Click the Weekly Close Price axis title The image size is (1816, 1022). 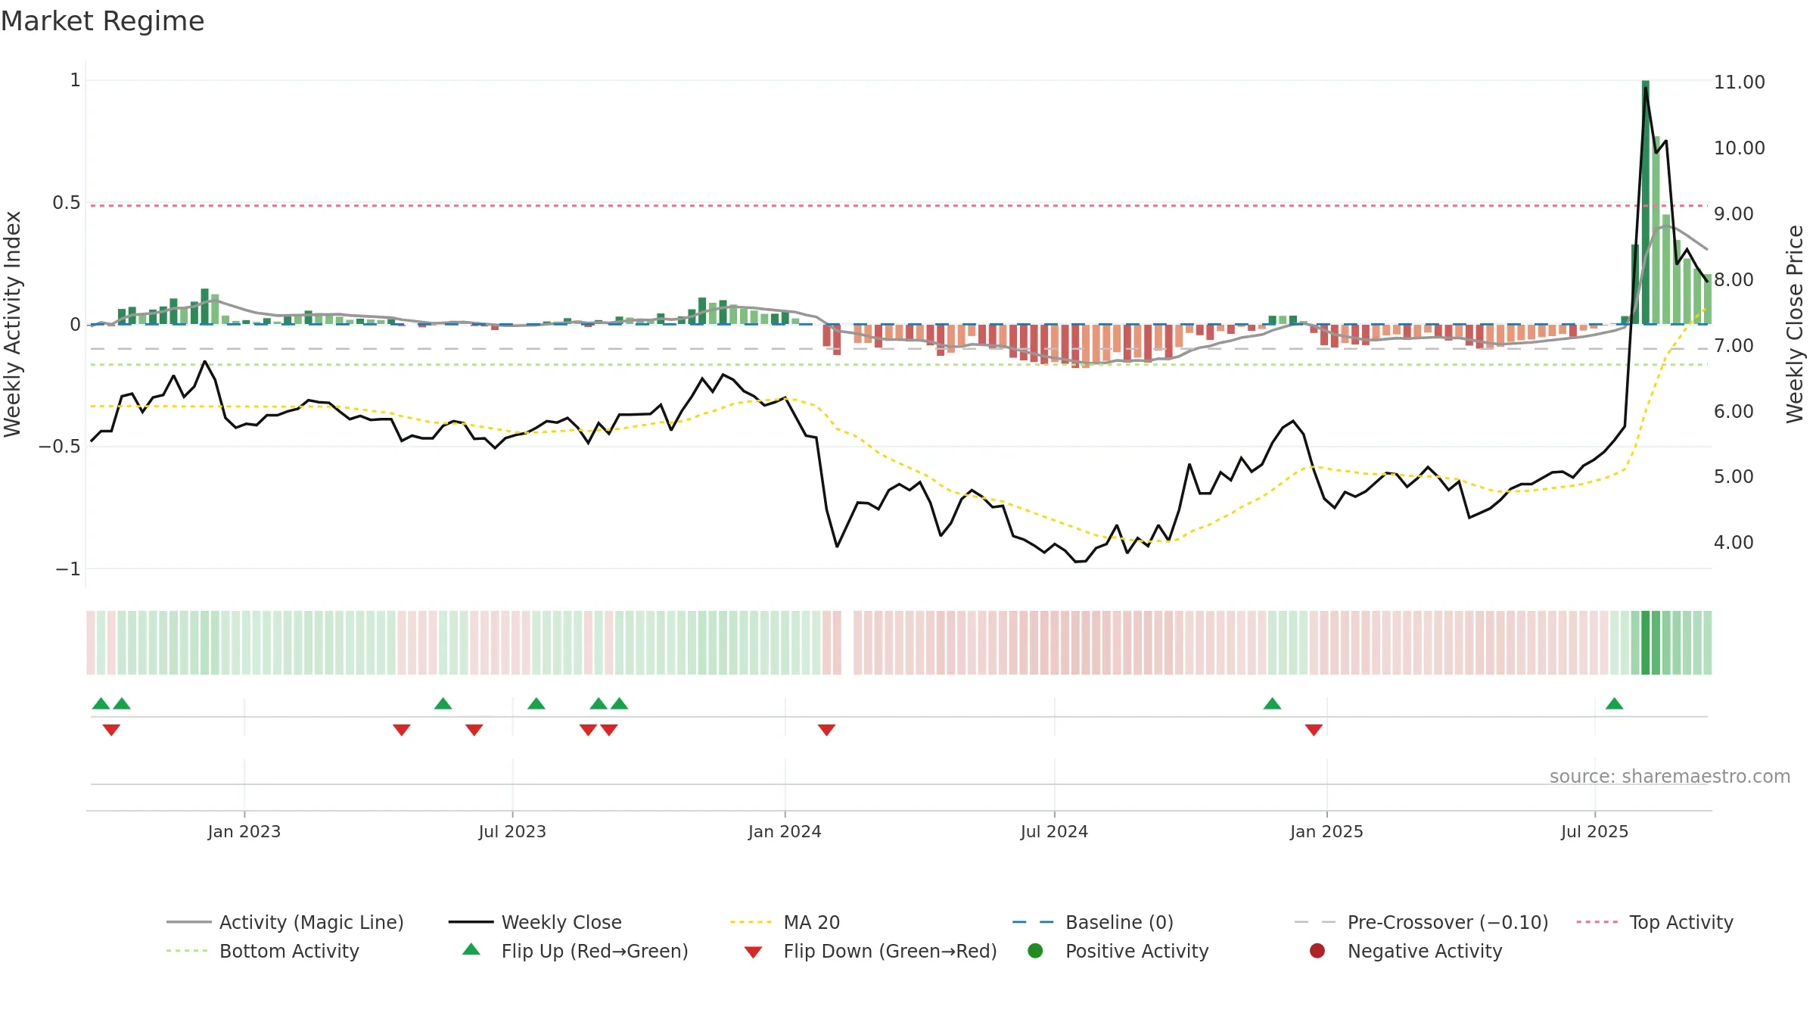pyautogui.click(x=1795, y=324)
